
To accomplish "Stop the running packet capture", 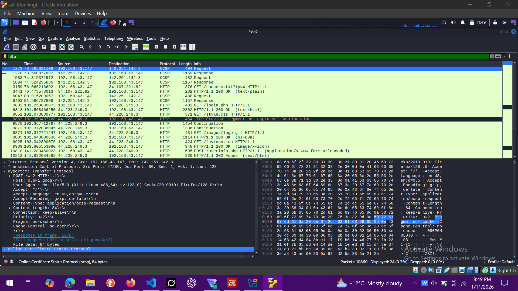I will click(x=16, y=47).
